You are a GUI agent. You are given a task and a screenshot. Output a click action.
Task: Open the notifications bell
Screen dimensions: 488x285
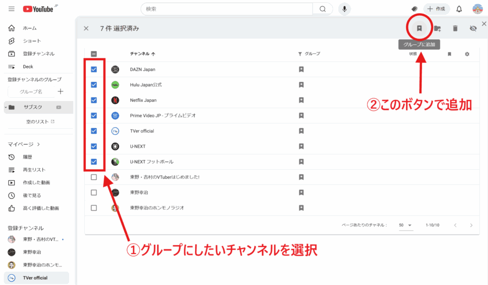(x=459, y=9)
